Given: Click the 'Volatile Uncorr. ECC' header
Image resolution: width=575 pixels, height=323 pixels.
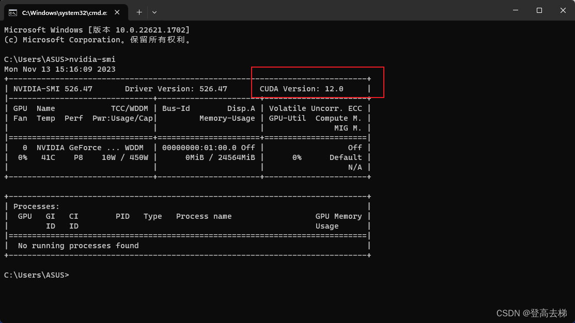Looking at the screenshot, I should [x=315, y=108].
